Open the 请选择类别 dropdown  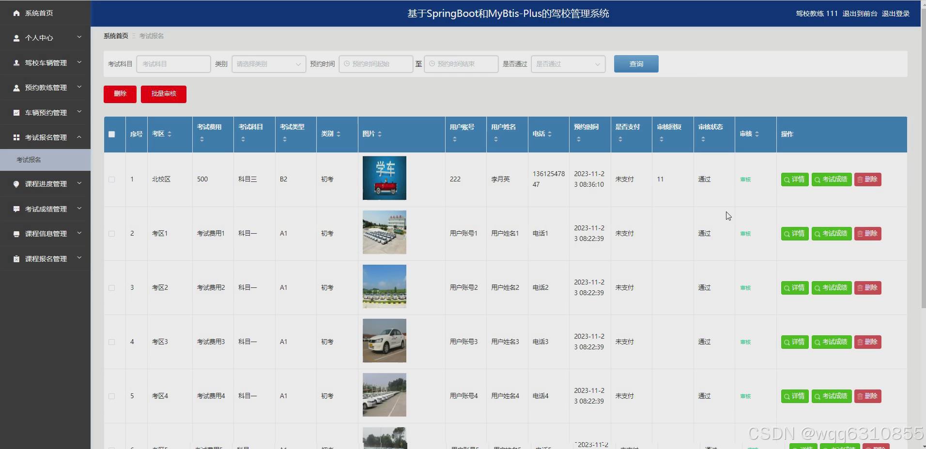point(269,64)
